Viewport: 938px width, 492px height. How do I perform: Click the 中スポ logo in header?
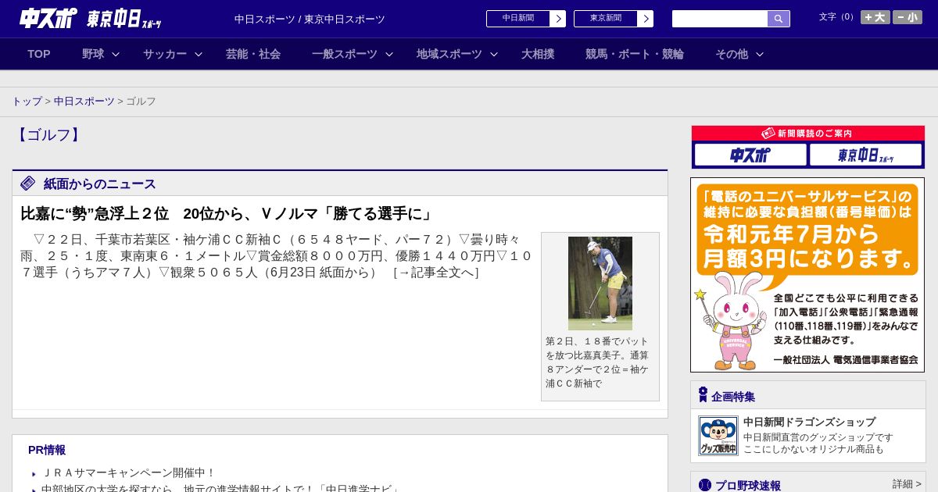(48, 18)
